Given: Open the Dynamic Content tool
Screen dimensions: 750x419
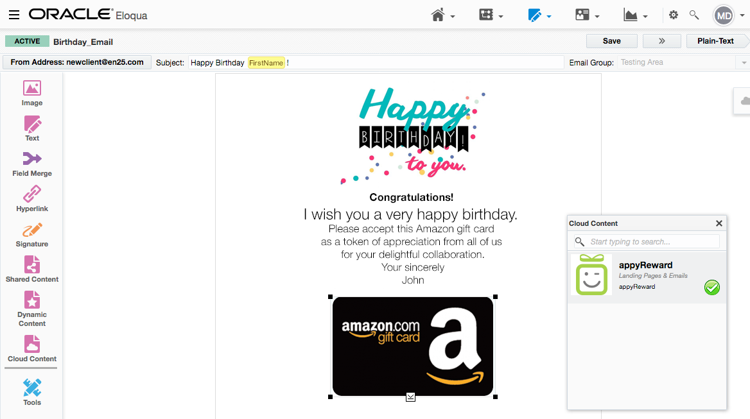Looking at the screenshot, I should (32, 309).
